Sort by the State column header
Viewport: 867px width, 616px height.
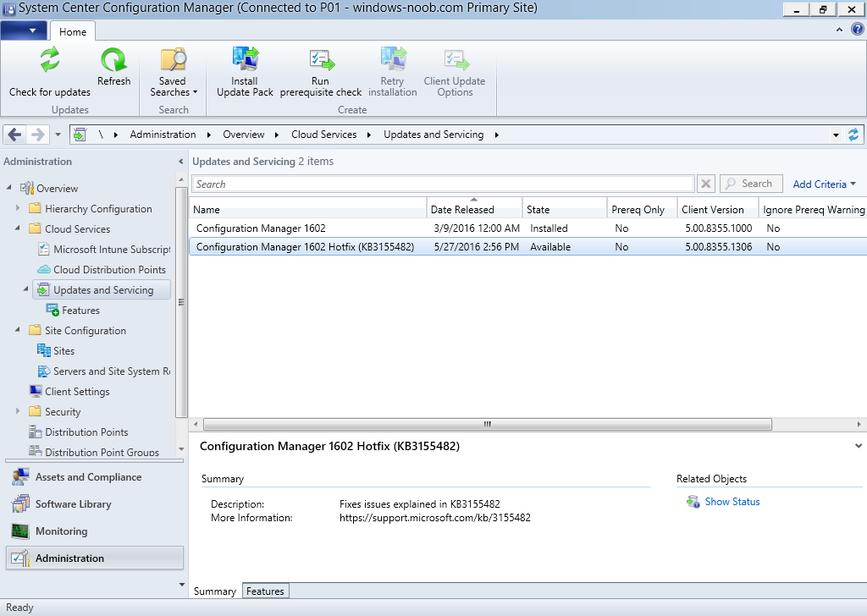click(565, 209)
